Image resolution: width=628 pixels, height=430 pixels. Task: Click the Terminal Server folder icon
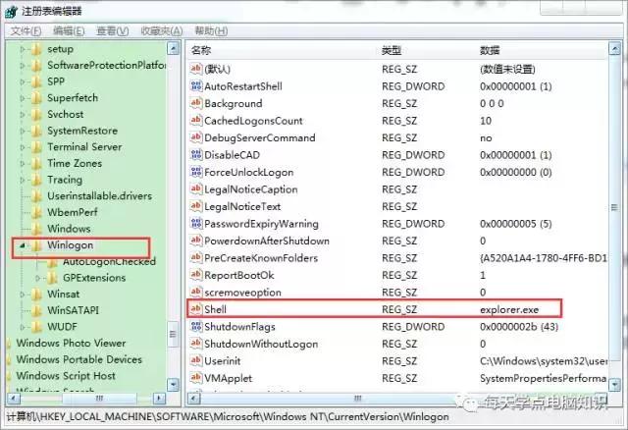(x=36, y=147)
